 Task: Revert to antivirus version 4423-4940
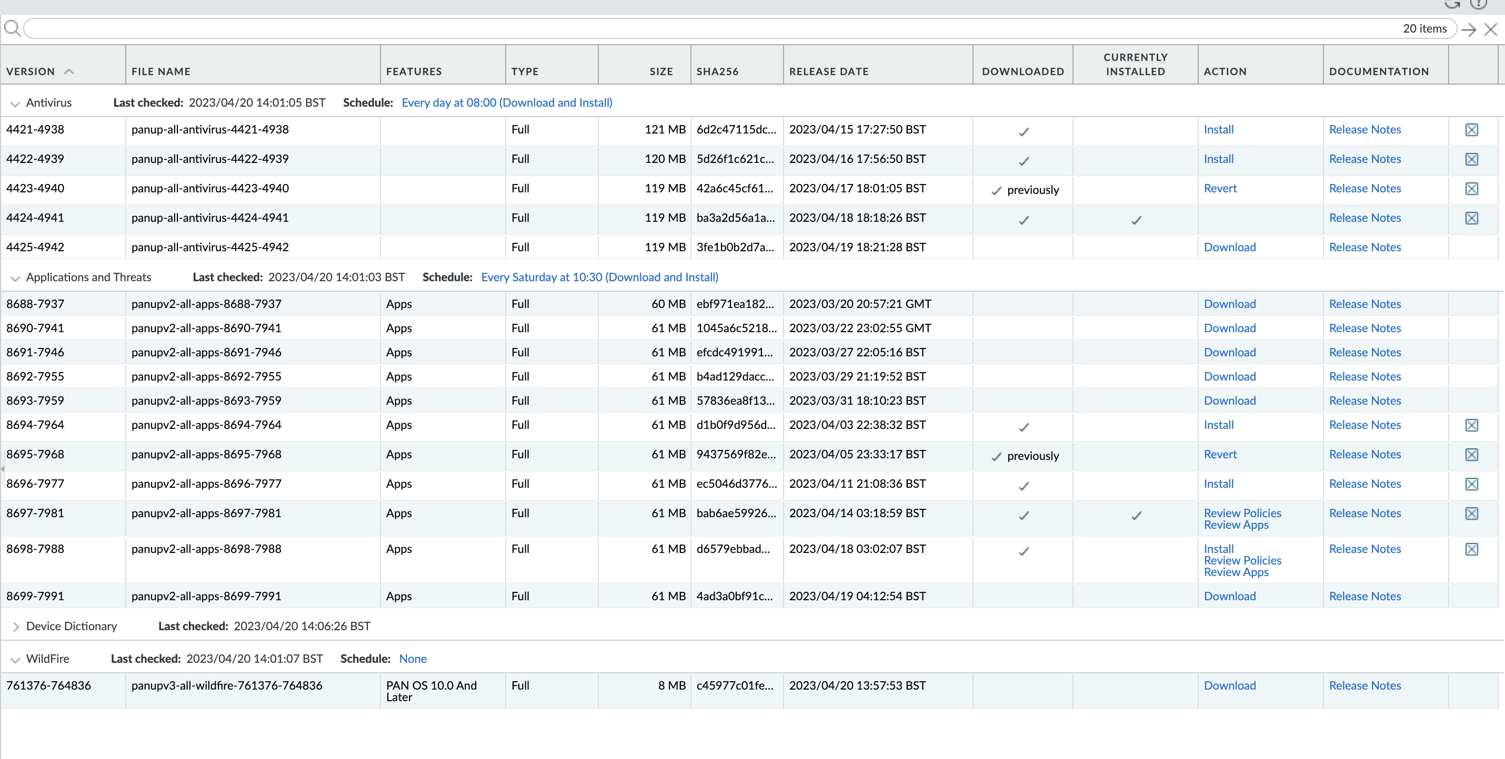[x=1220, y=188]
